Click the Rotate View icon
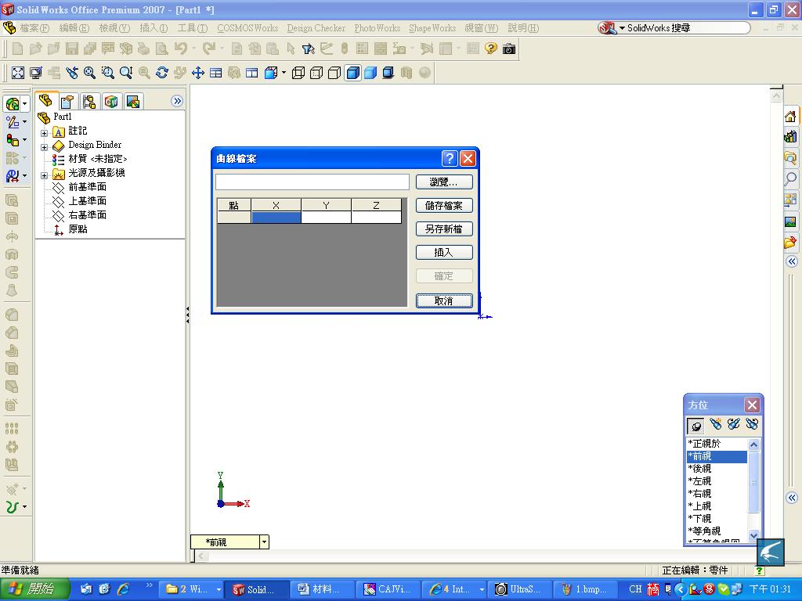Image resolution: width=802 pixels, height=601 pixels. (162, 73)
